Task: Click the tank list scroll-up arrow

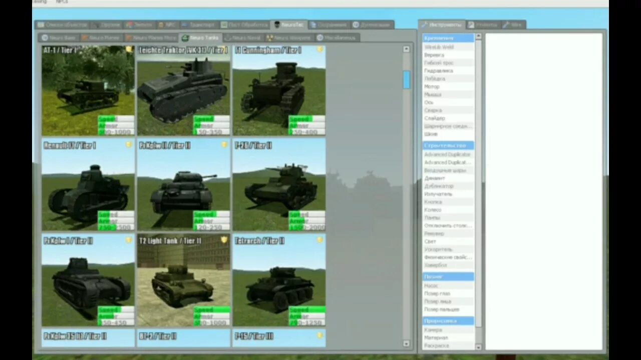Action: (x=407, y=49)
